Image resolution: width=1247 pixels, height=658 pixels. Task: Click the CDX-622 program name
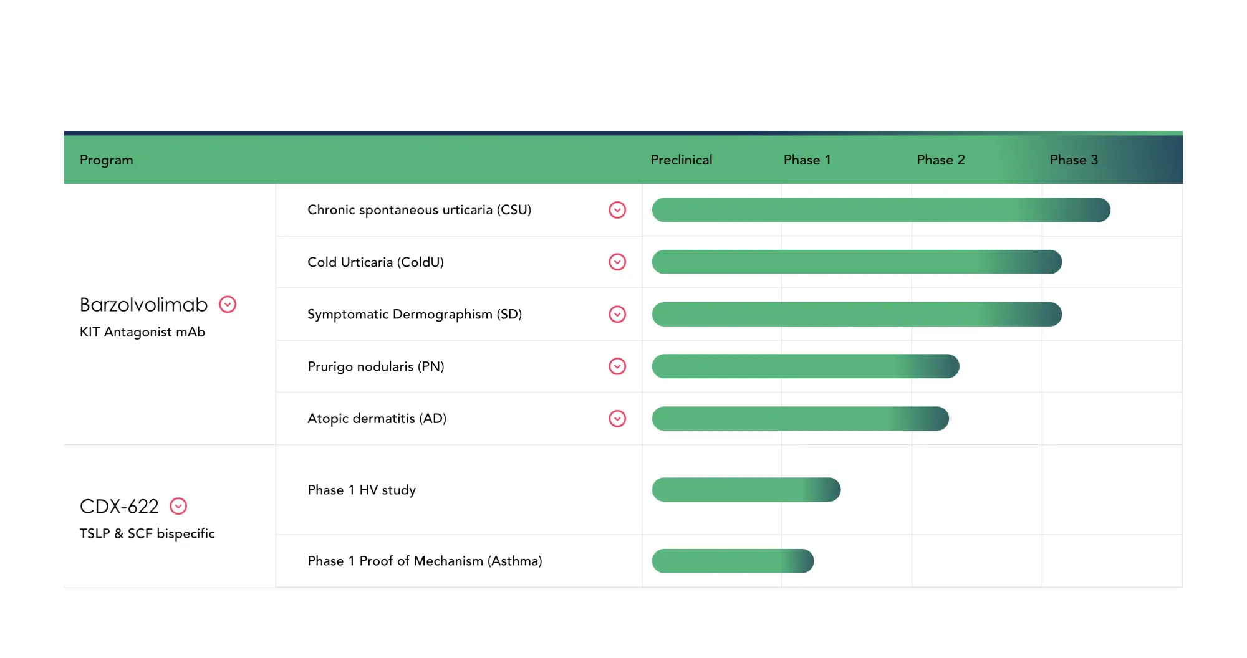point(119,506)
